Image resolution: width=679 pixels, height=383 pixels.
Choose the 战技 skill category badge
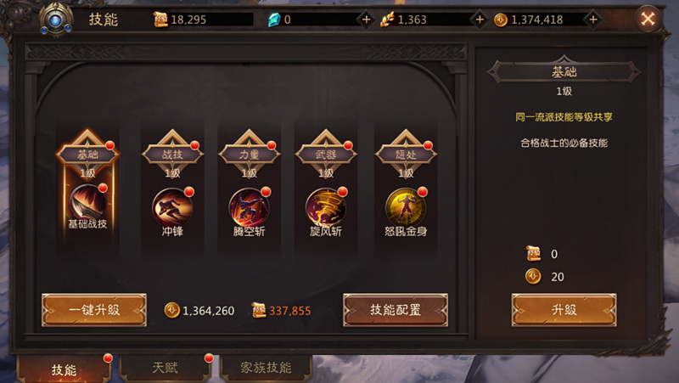click(172, 154)
